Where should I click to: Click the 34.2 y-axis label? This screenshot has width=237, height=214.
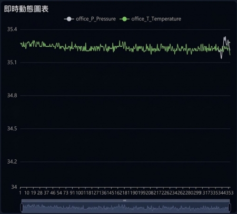click(12, 161)
